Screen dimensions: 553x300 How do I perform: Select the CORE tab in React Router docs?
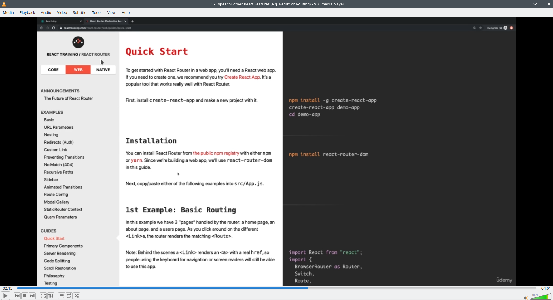53,70
